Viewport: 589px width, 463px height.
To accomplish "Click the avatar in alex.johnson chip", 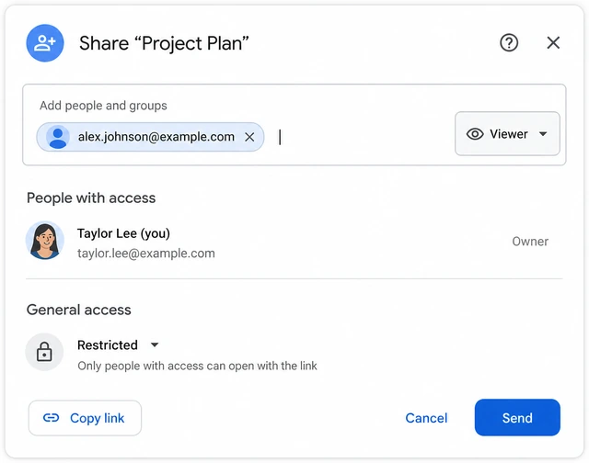I will (x=58, y=137).
